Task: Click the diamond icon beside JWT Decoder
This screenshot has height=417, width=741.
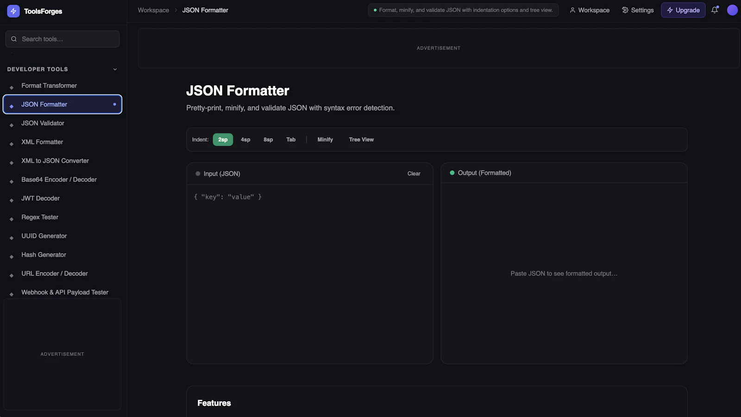Action: (12, 200)
